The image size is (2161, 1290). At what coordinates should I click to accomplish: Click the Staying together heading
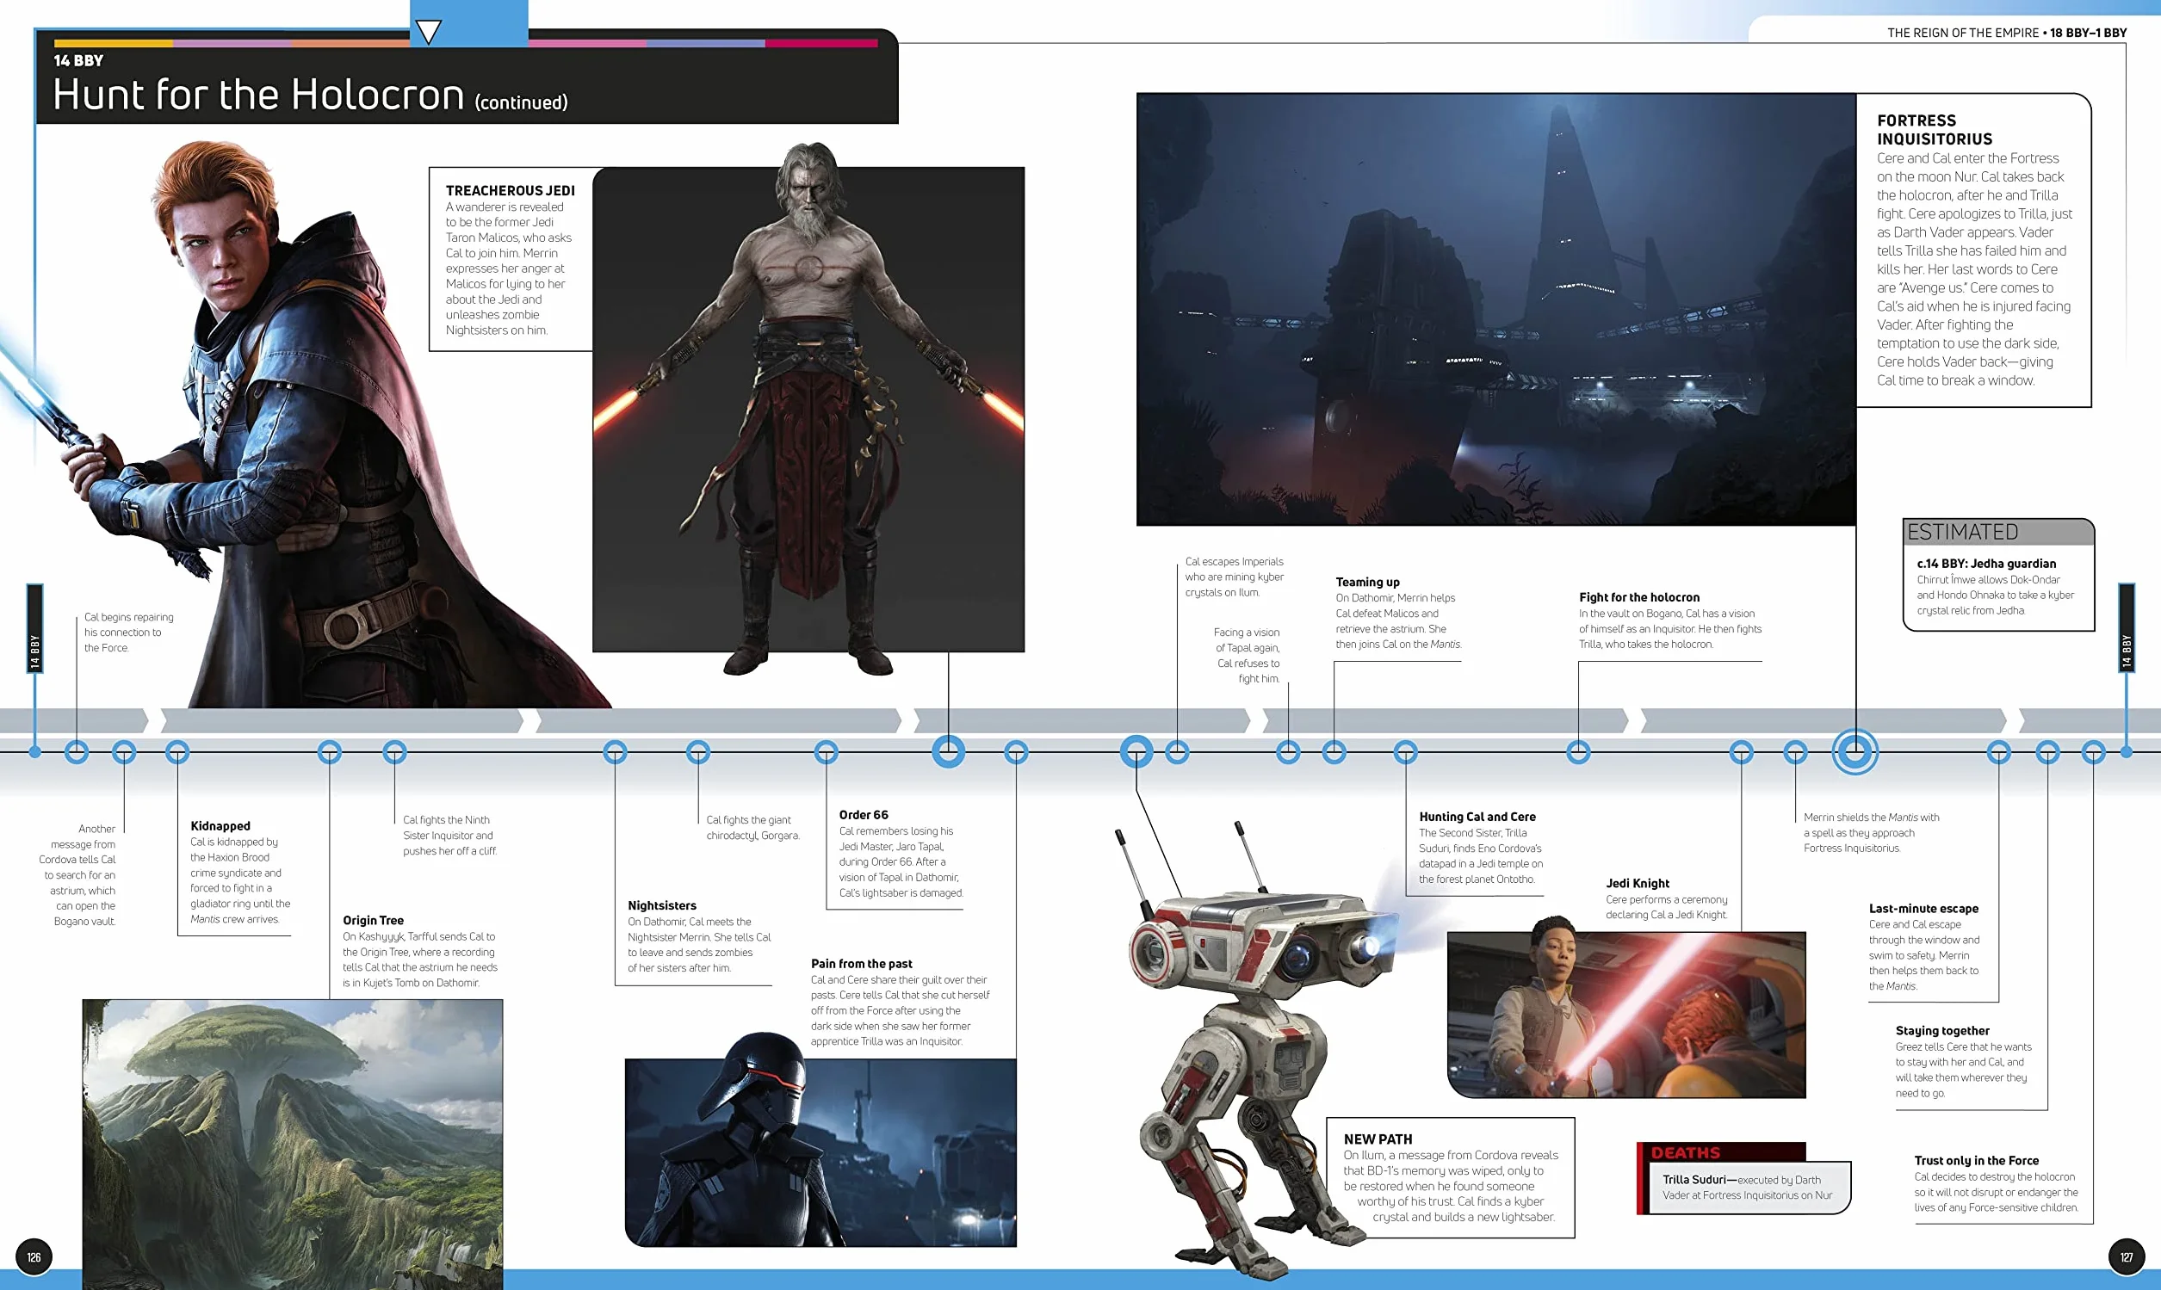[1942, 1030]
